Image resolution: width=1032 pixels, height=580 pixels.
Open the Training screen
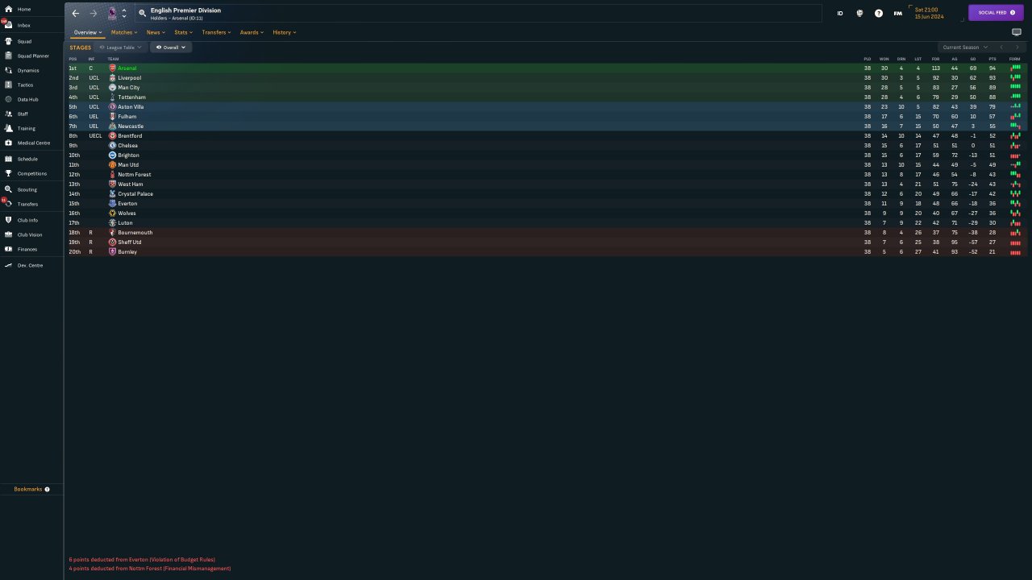coord(27,129)
